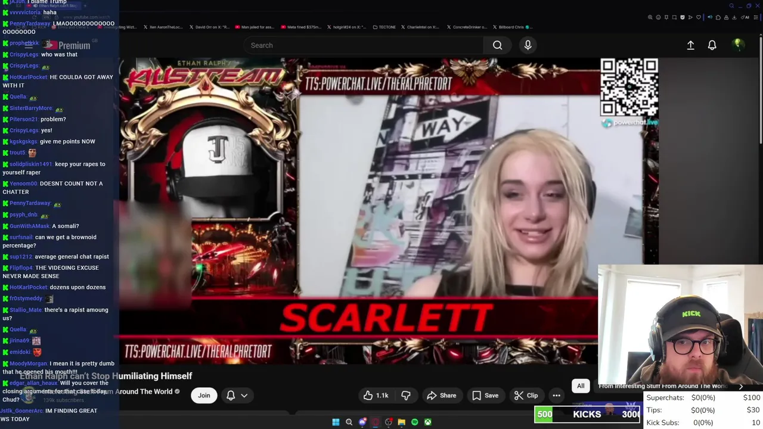763x429 pixels.
Task: Click the send/flow arrow toolbar icon
Action: click(690, 17)
